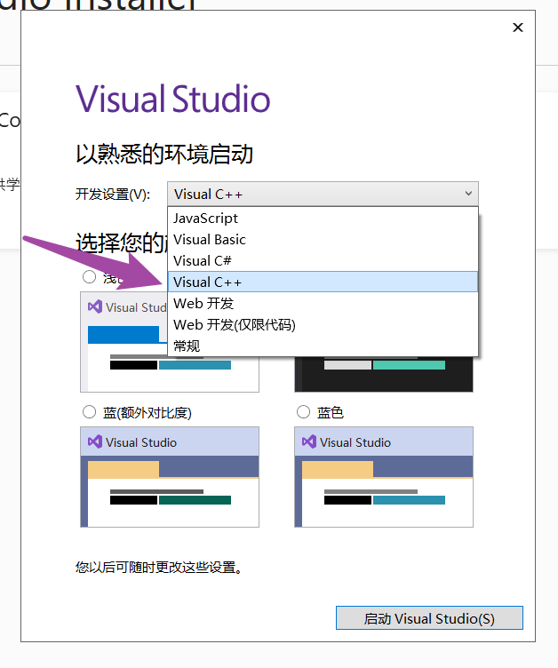Choose Visual Basic in the dropdown list

[x=323, y=240]
